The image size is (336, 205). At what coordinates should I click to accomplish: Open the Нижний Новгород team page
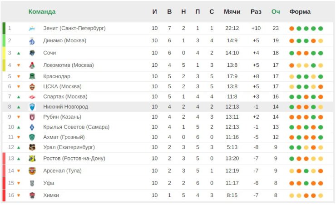click(x=65, y=107)
